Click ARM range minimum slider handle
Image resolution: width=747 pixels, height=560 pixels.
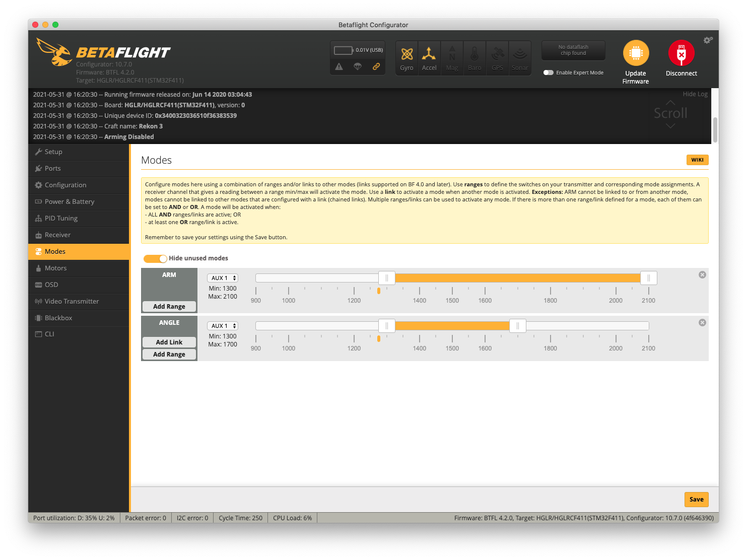[387, 278]
